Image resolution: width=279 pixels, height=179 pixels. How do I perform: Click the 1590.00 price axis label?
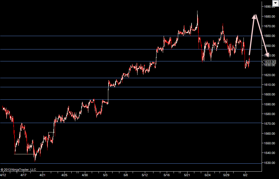click(x=269, y=104)
